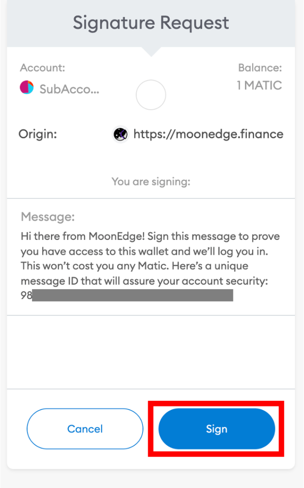Click the blue Sign button
This screenshot has height=488, width=304.
[216, 429]
